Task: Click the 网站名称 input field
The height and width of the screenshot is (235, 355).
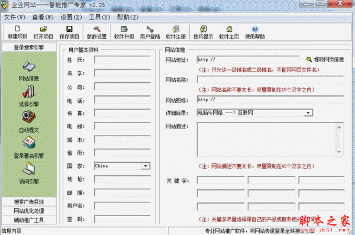Action: click(270, 79)
